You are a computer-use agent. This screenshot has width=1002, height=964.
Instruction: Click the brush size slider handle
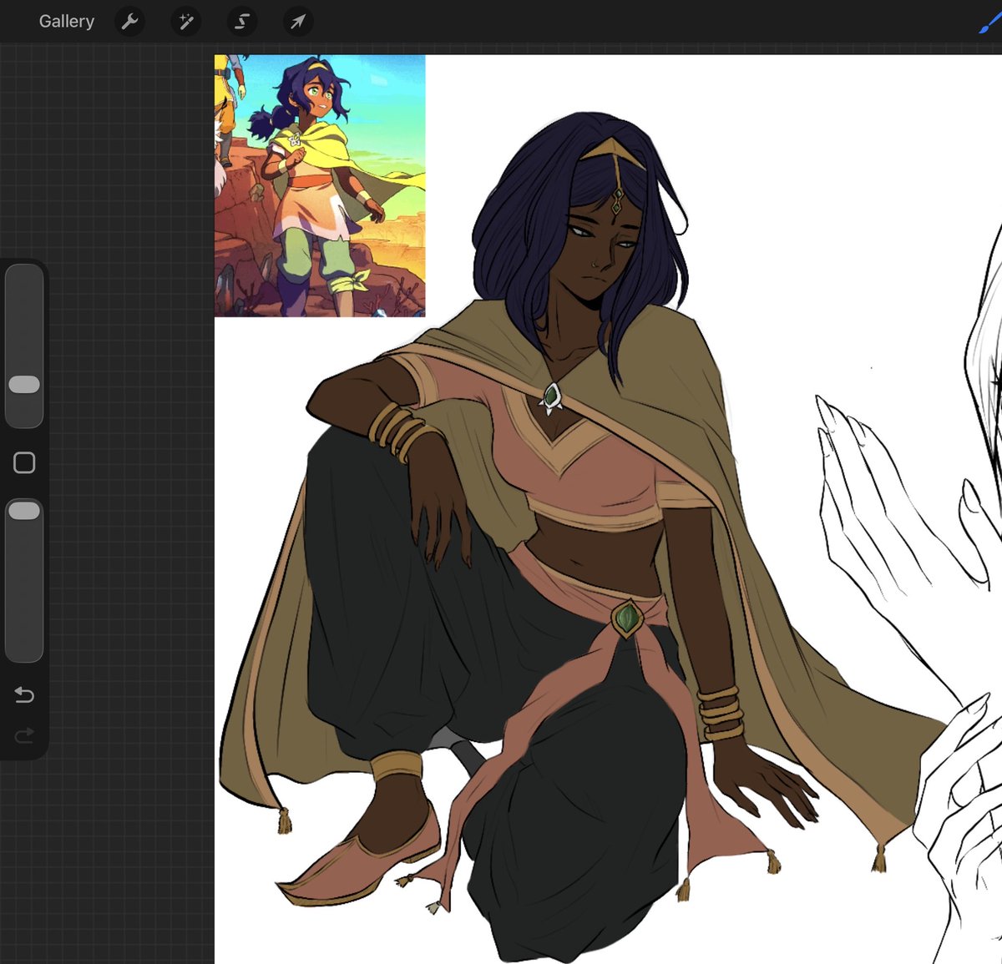click(24, 384)
